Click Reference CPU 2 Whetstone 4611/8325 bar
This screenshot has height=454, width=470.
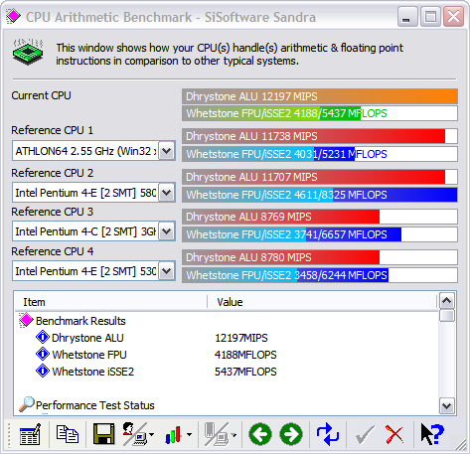pos(320,195)
